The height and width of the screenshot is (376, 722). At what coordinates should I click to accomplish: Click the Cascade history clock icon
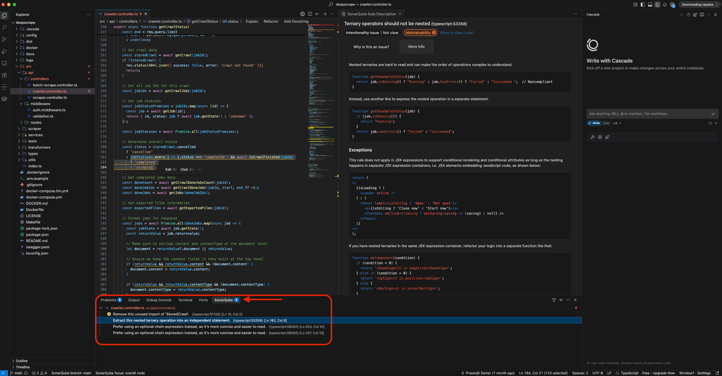tap(688, 15)
